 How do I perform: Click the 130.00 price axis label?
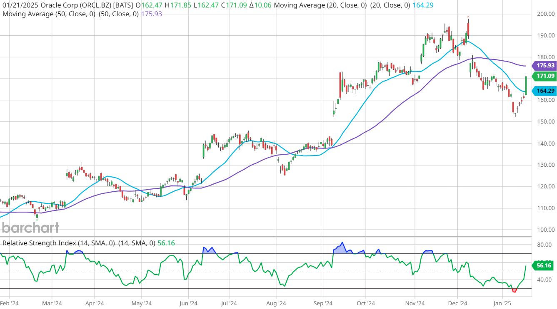tap(545, 165)
